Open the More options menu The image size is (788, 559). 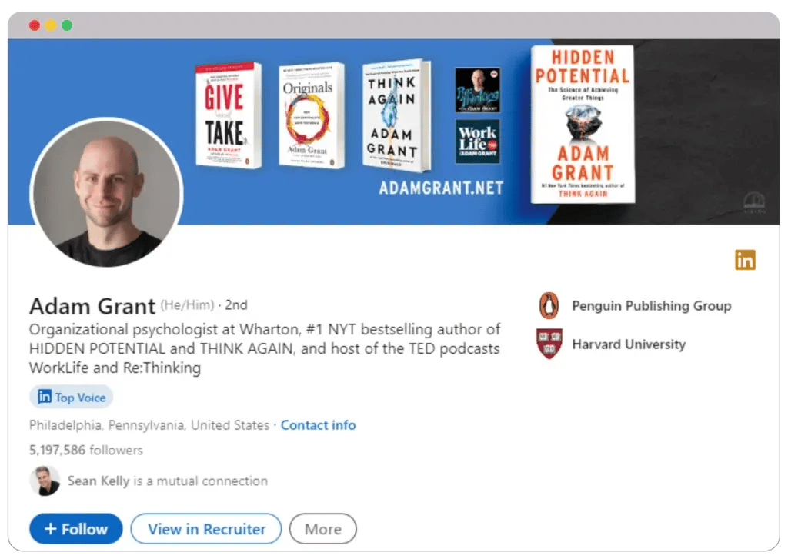[323, 529]
